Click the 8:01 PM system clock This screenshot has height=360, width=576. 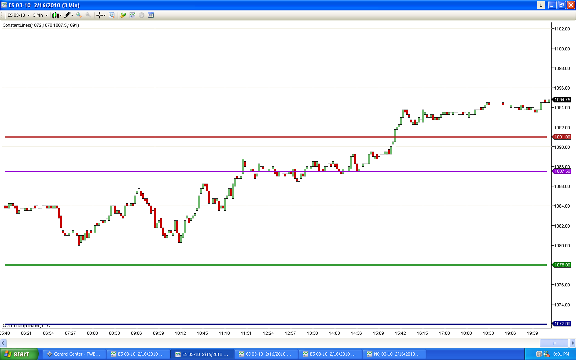pos(561,354)
